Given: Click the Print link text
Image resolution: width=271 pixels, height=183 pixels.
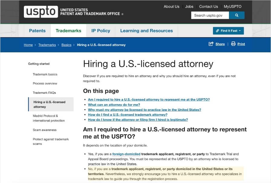Looking at the screenshot, I should click(241, 44).
